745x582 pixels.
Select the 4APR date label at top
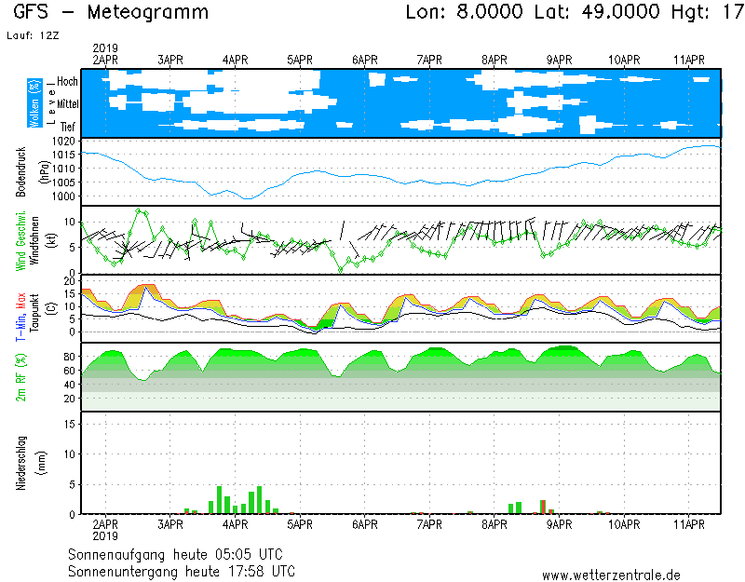point(236,60)
